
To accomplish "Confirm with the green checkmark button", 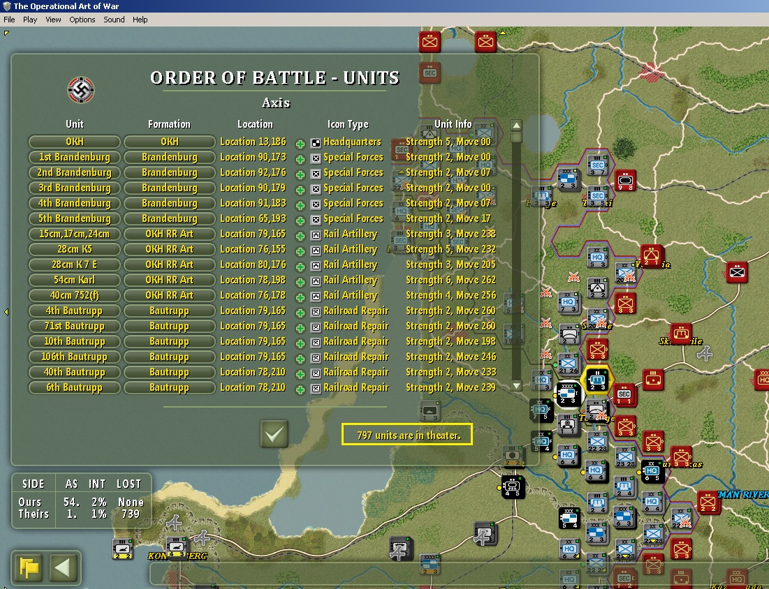I will pos(274,433).
